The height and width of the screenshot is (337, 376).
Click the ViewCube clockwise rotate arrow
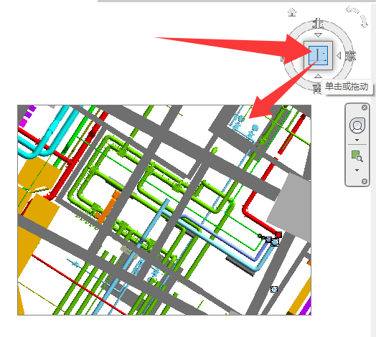point(364,22)
